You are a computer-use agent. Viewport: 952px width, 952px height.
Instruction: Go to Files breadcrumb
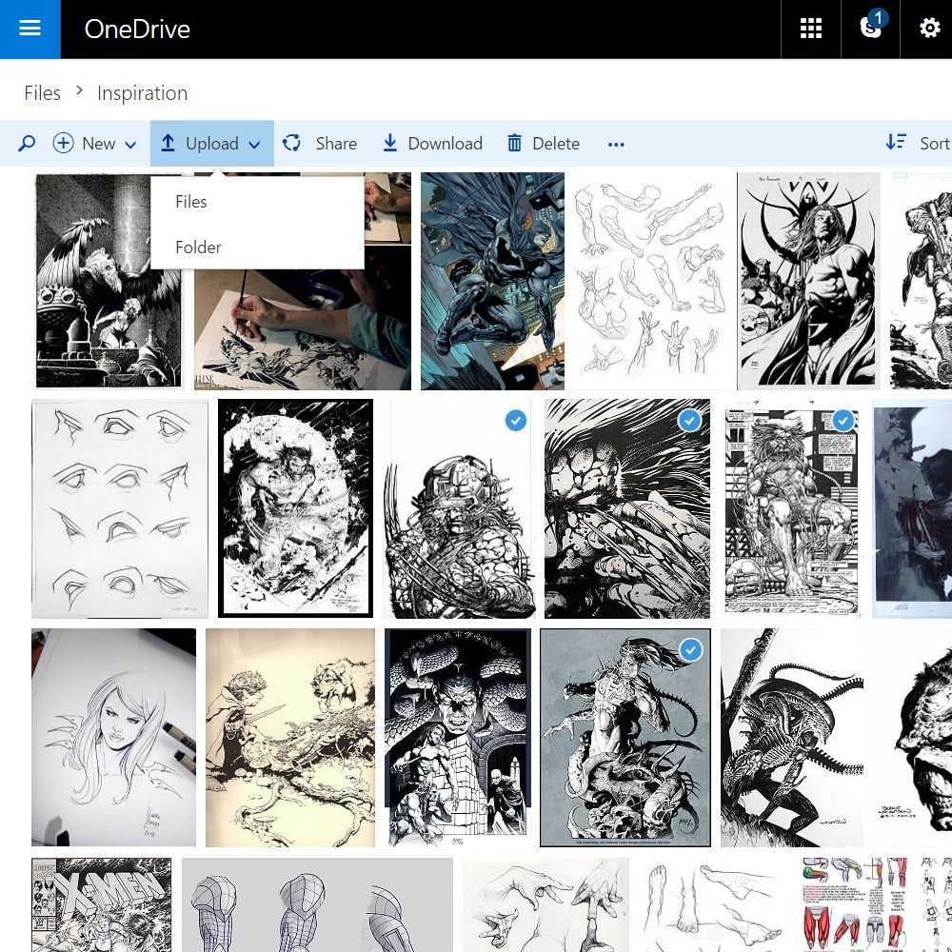pyautogui.click(x=43, y=93)
